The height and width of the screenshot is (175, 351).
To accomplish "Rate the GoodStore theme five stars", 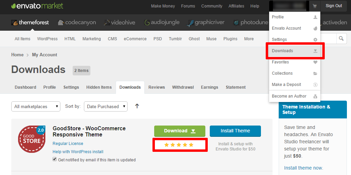I will click(x=191, y=145).
